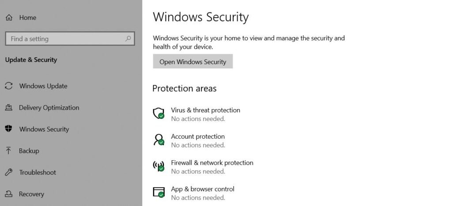Go to Windows Update settings
Screen dimensions: 452x206
coord(43,86)
